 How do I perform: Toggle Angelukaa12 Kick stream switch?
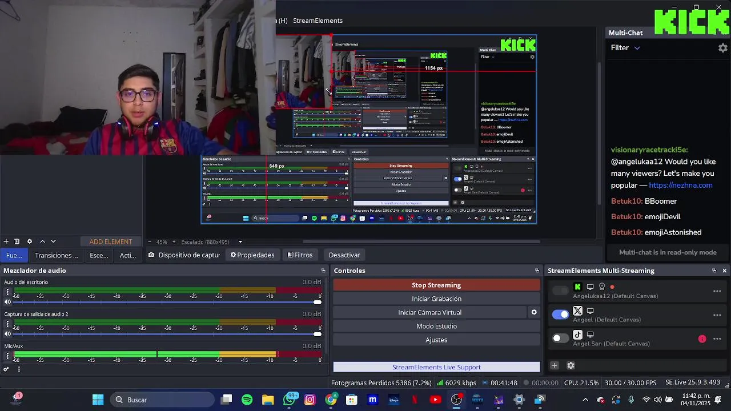coord(560,291)
